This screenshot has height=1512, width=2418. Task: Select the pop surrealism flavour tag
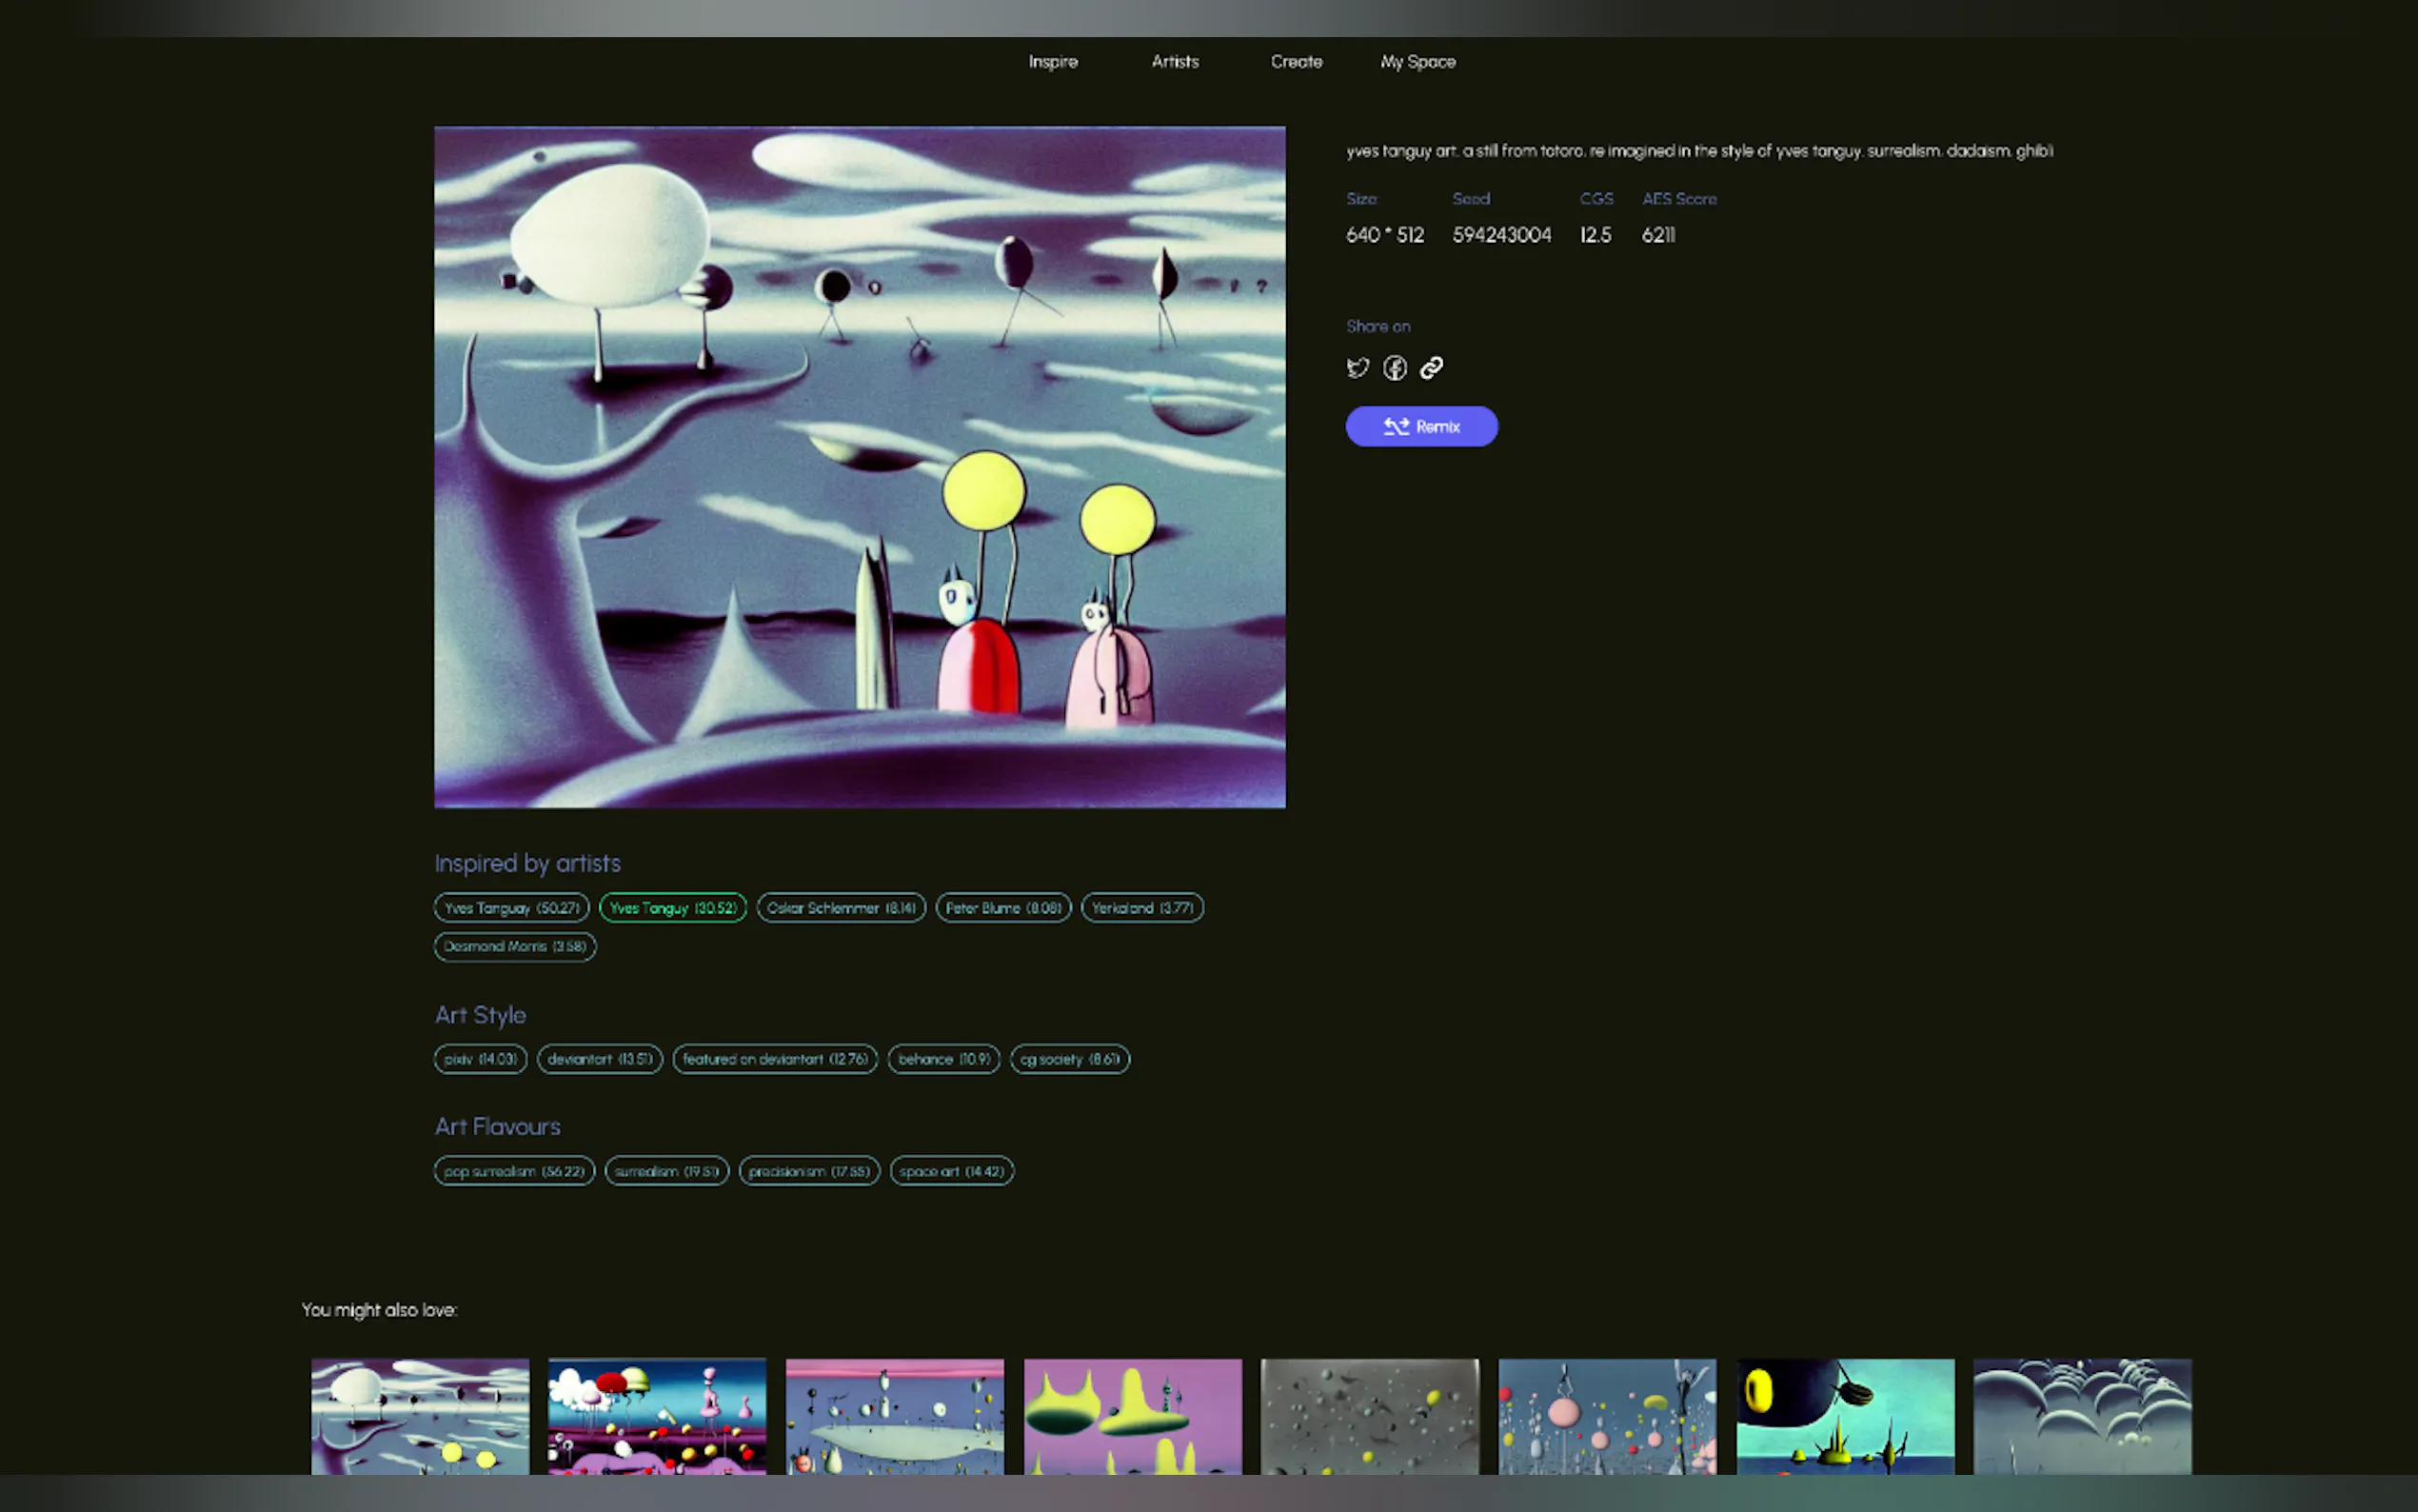pyautogui.click(x=514, y=1171)
